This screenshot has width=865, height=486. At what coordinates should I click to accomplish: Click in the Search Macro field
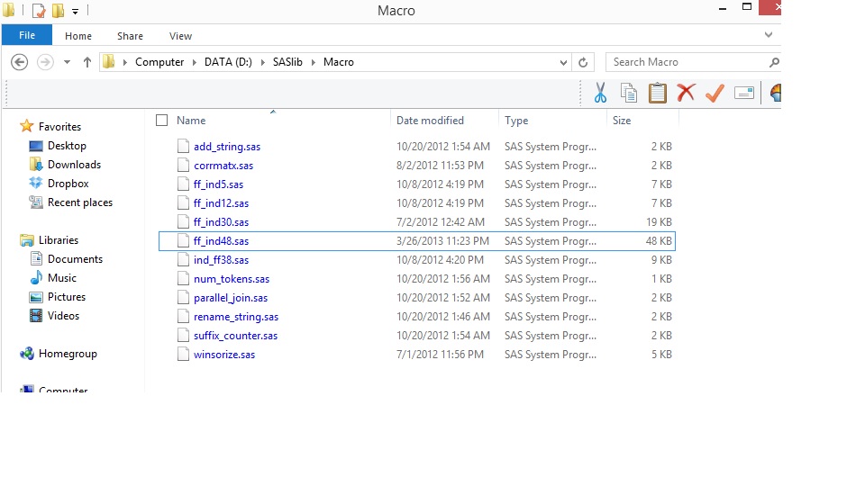point(687,62)
